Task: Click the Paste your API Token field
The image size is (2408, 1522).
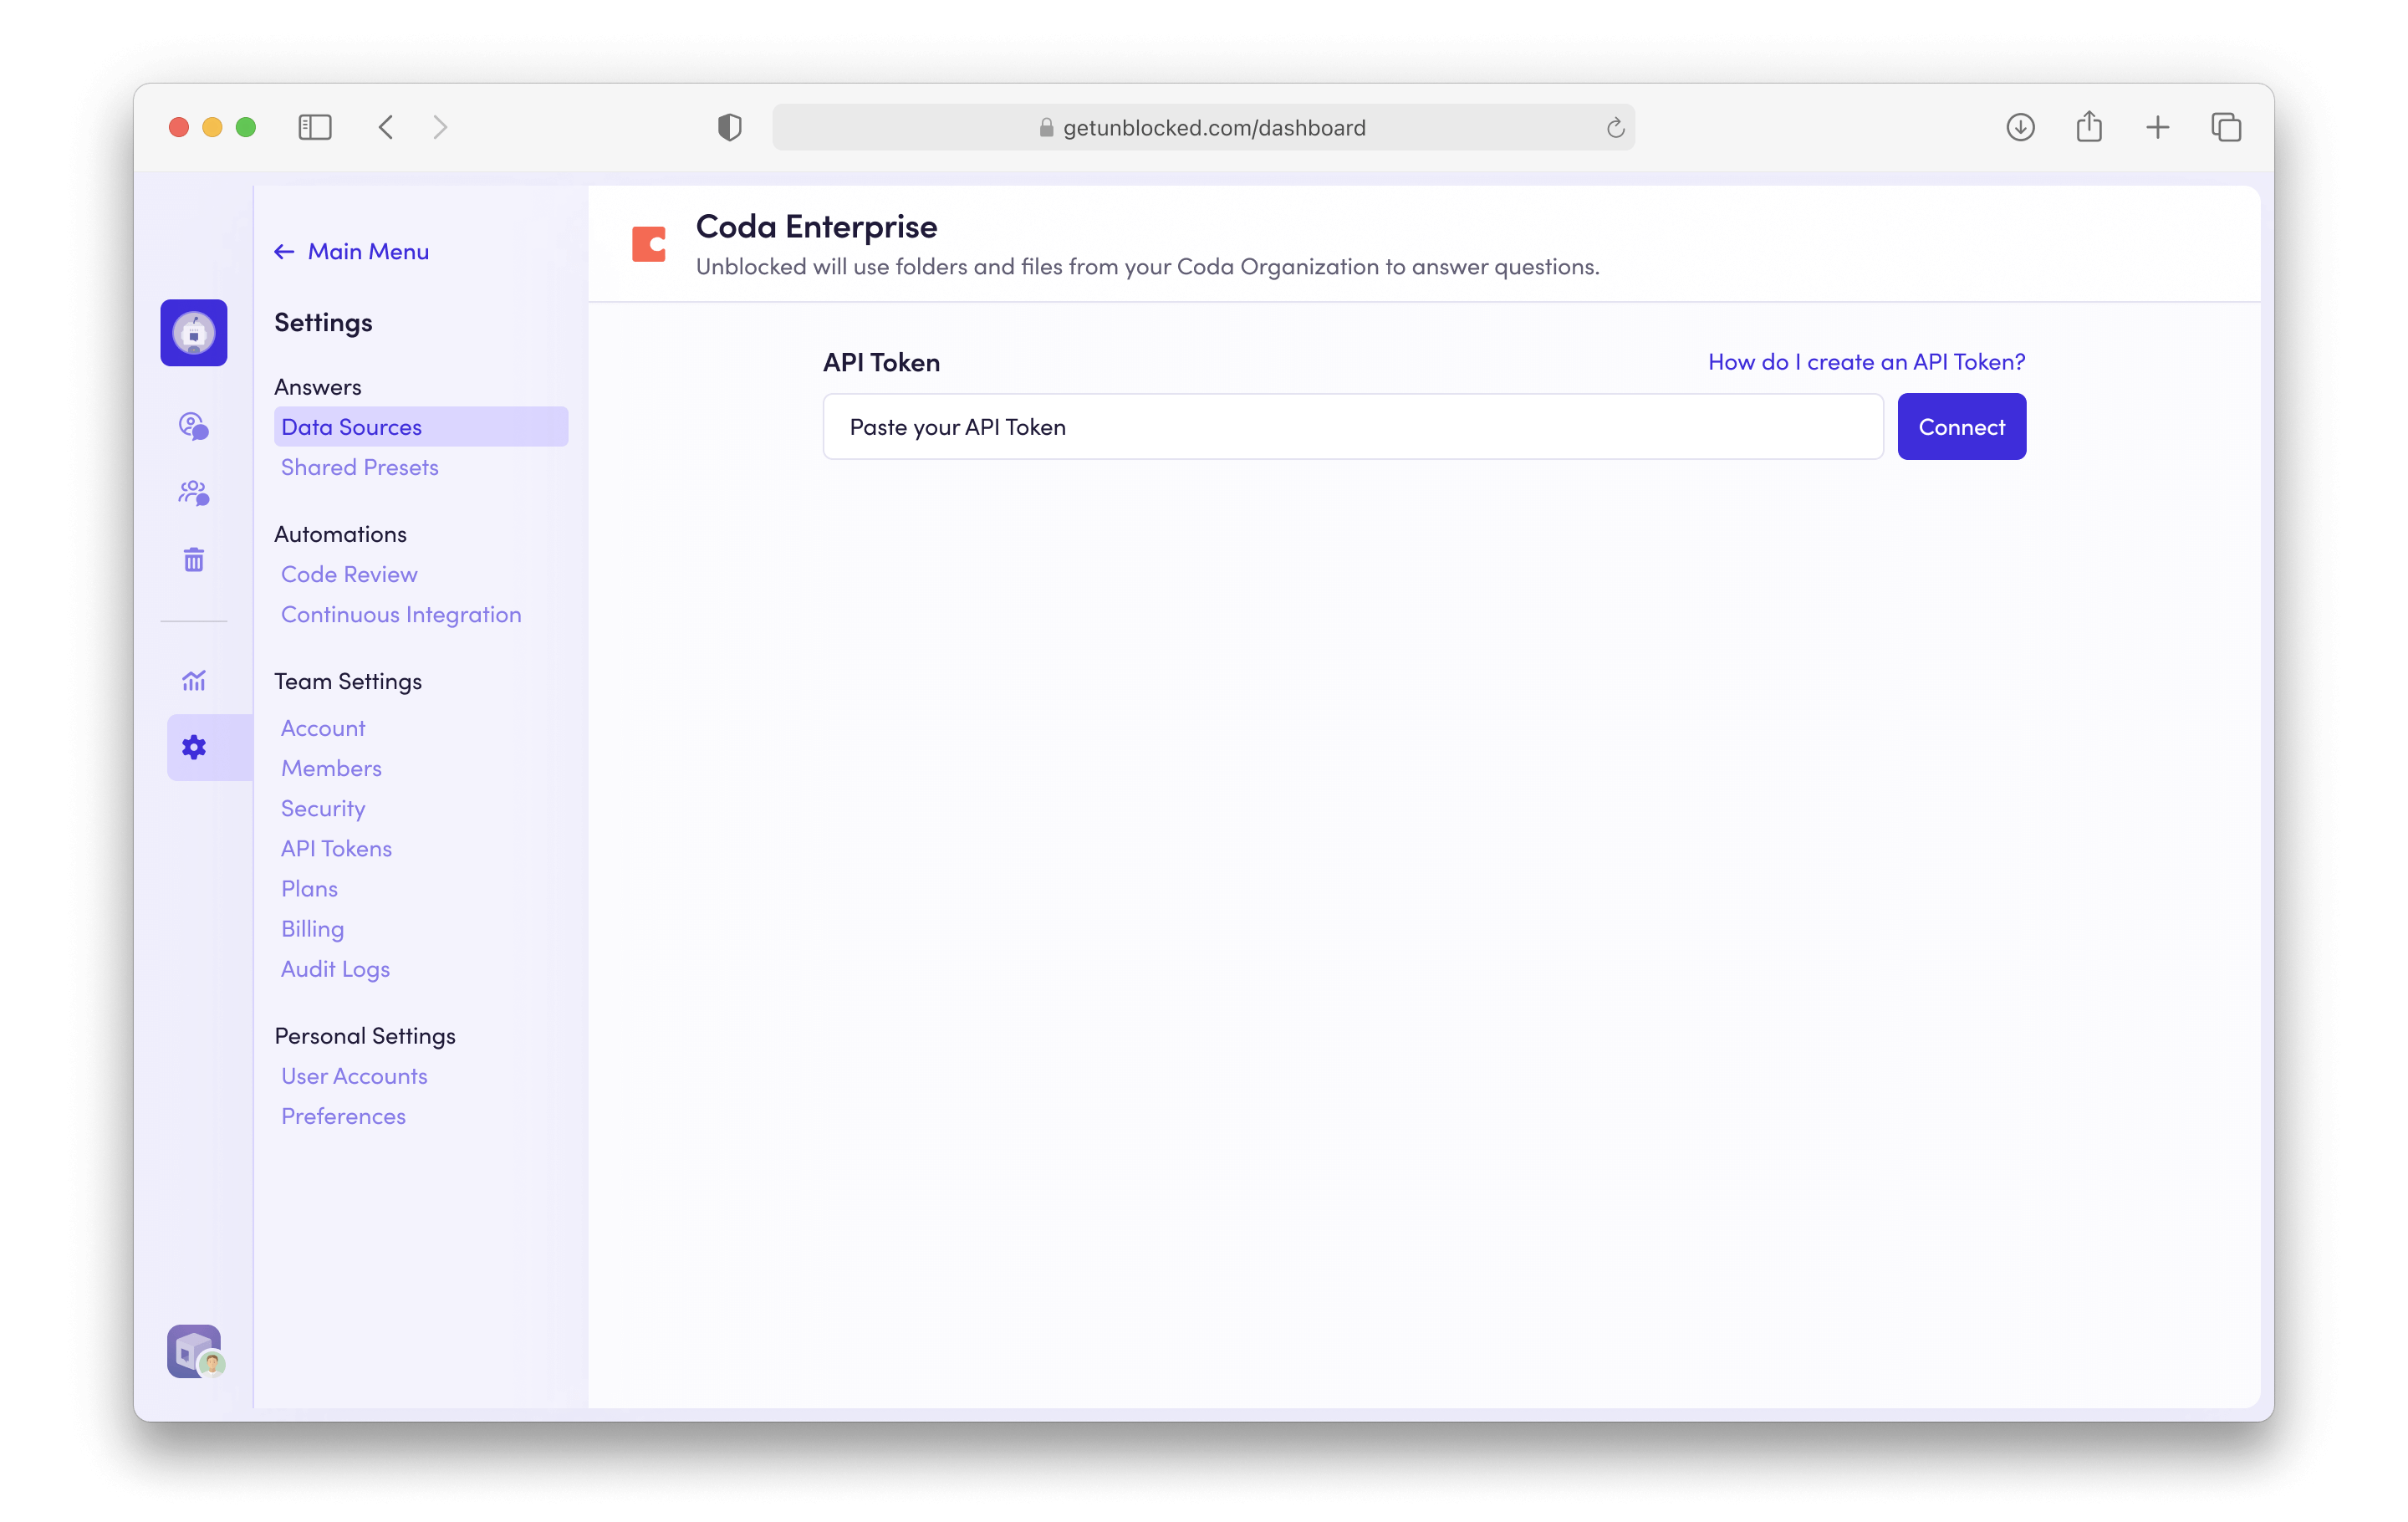Action: (x=1352, y=427)
